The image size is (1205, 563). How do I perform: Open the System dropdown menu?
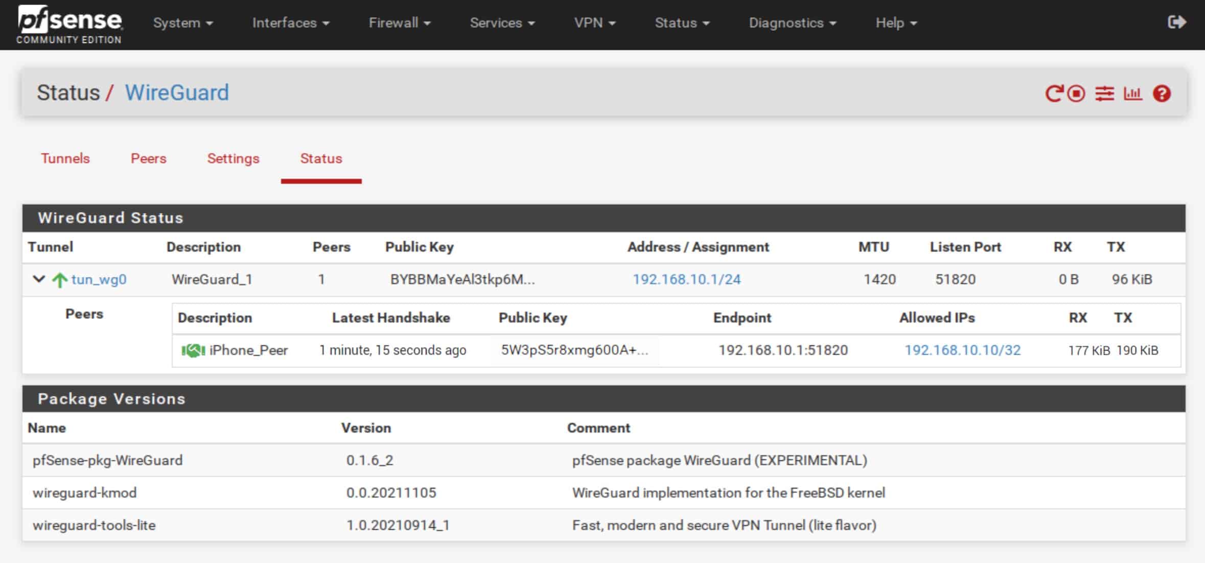pos(183,23)
